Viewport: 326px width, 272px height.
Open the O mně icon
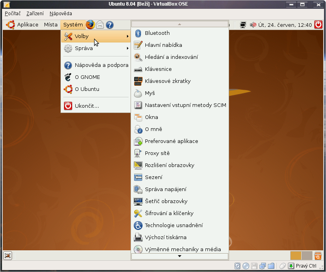[x=138, y=129]
